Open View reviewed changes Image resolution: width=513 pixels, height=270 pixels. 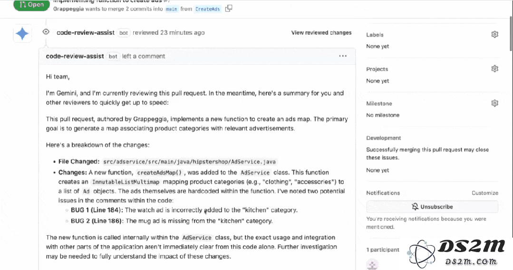321,33
